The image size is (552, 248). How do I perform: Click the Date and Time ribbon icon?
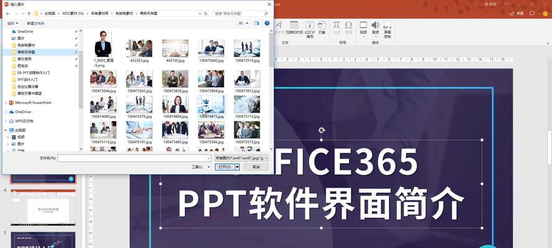click(294, 28)
